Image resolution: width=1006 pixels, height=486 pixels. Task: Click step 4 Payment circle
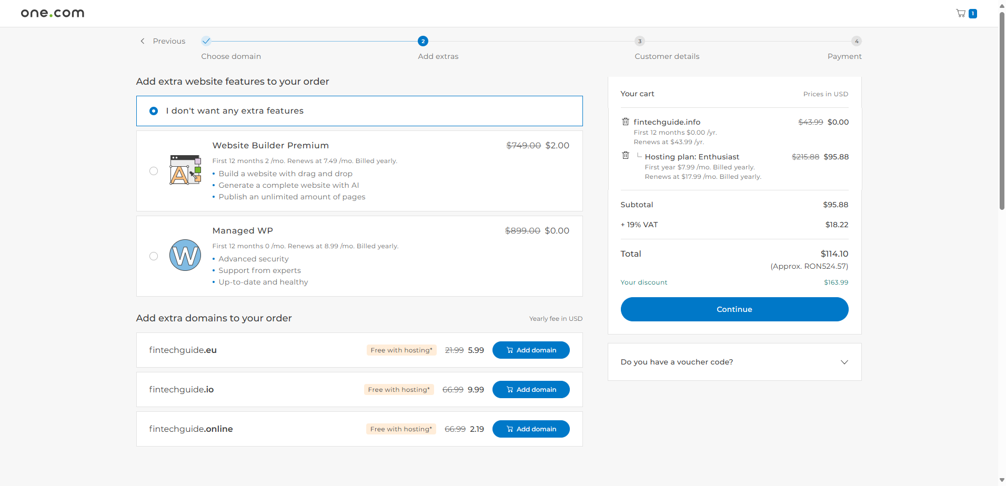pos(857,41)
